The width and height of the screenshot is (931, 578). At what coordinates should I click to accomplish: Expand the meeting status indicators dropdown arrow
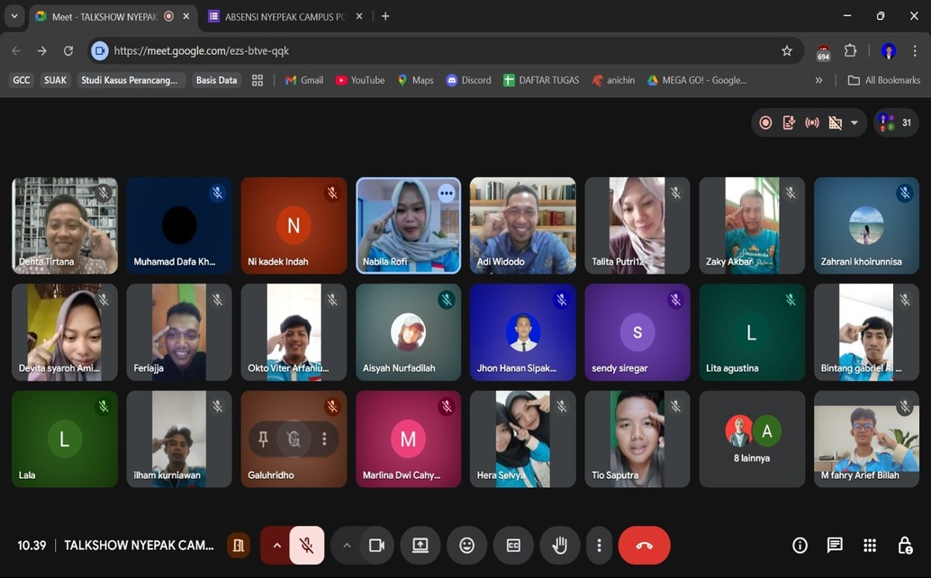(x=854, y=123)
